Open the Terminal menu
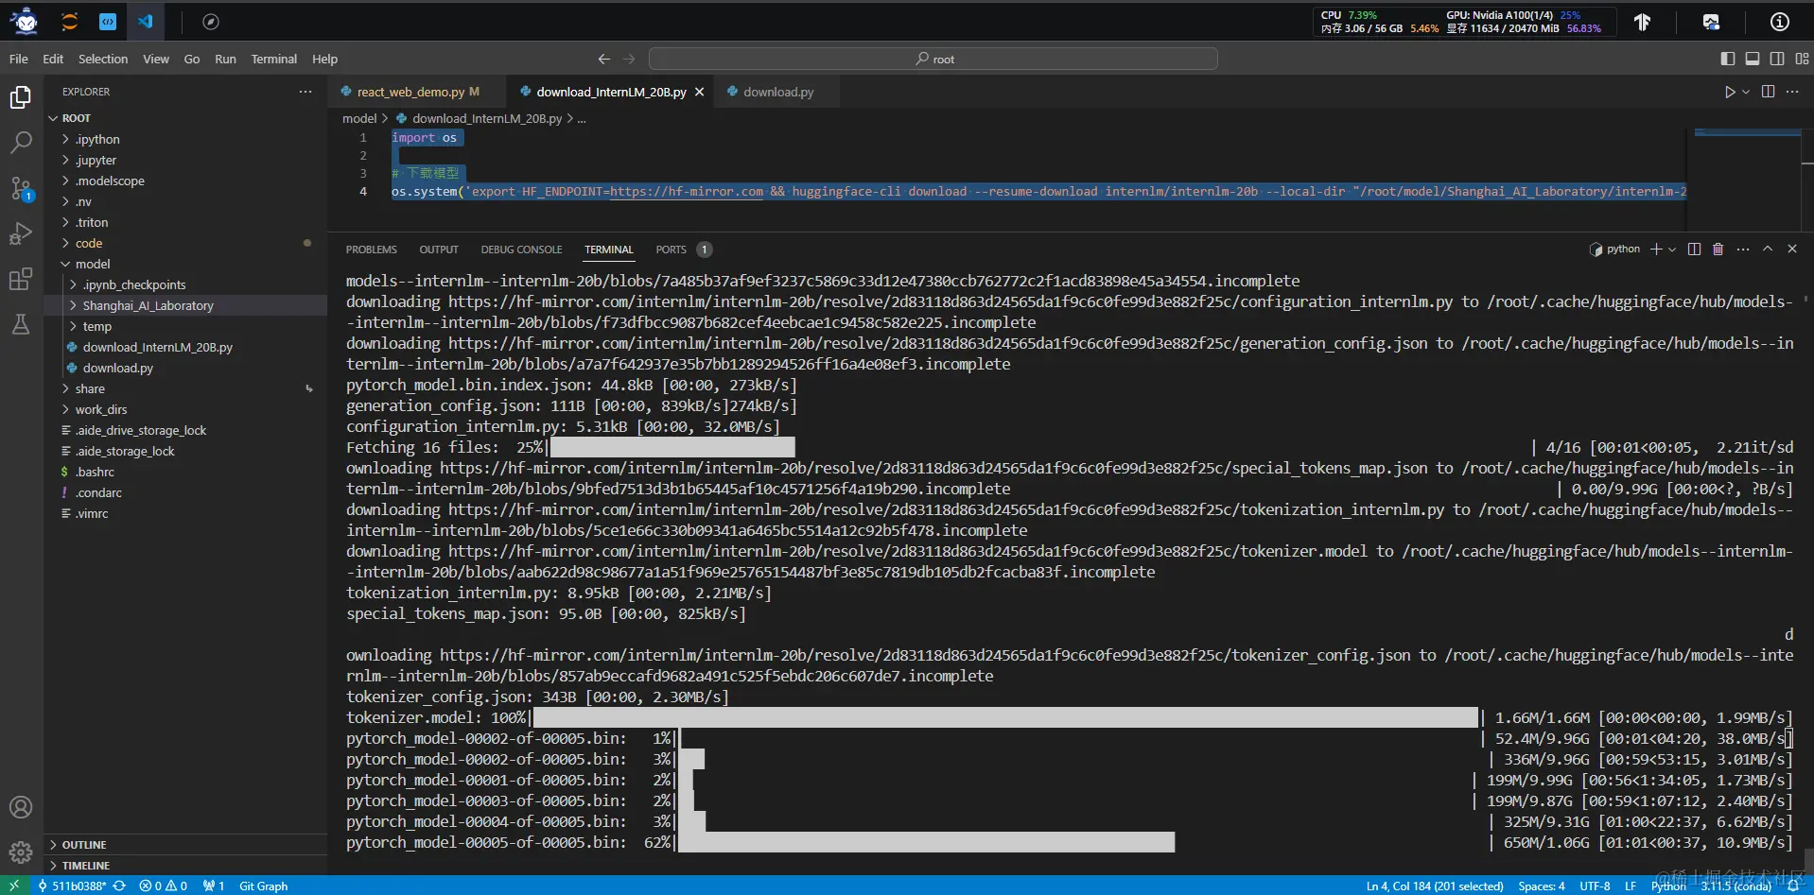1814x895 pixels. [274, 59]
